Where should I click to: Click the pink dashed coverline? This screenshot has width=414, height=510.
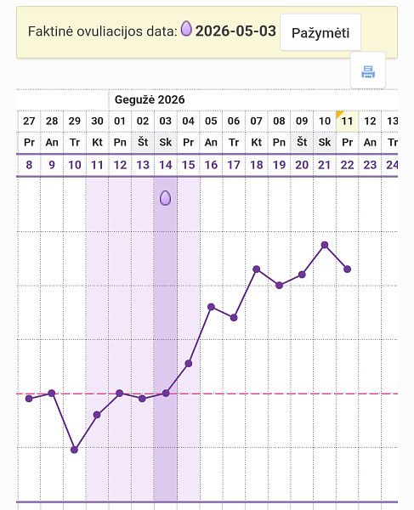tap(207, 394)
